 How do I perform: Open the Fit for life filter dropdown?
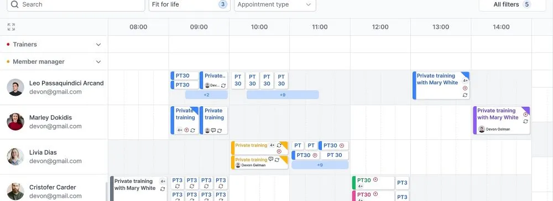[190, 4]
